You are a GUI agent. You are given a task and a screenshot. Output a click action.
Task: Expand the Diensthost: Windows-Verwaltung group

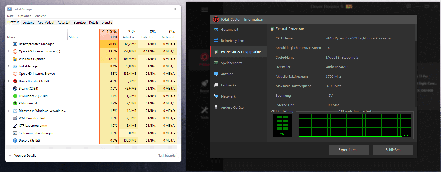click(9, 111)
